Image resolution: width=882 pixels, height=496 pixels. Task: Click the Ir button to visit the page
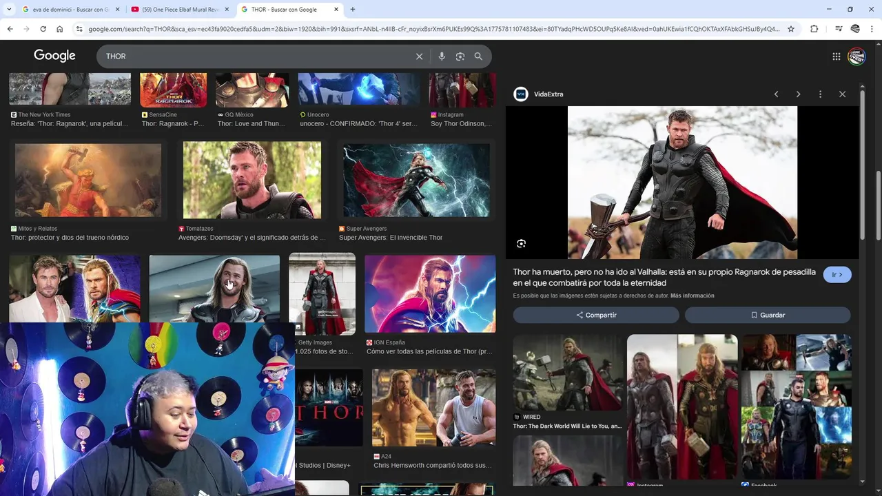pyautogui.click(x=837, y=275)
